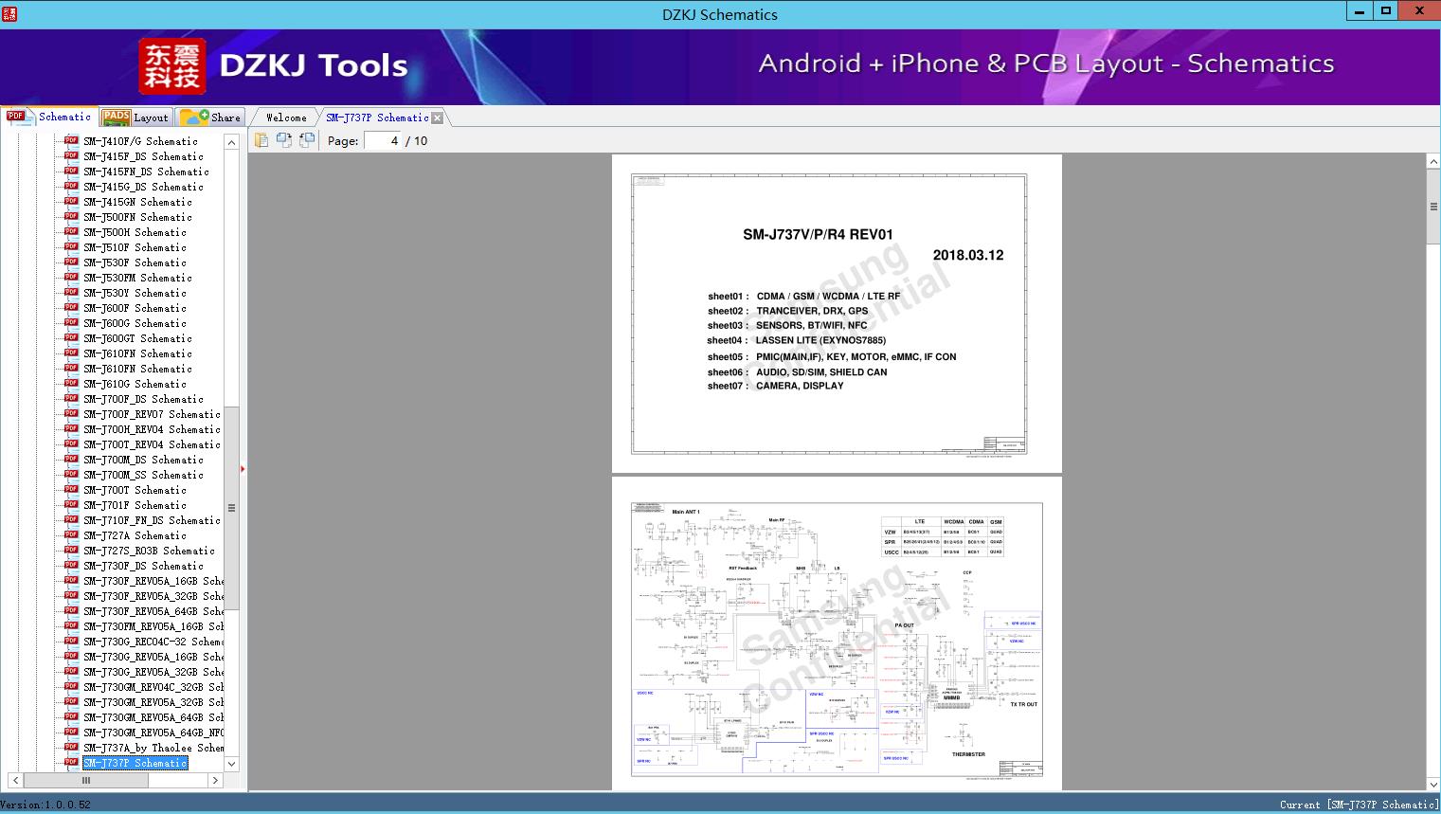Click the application icon in title bar
Image resolution: width=1441 pixels, height=814 pixels.
click(x=9, y=13)
